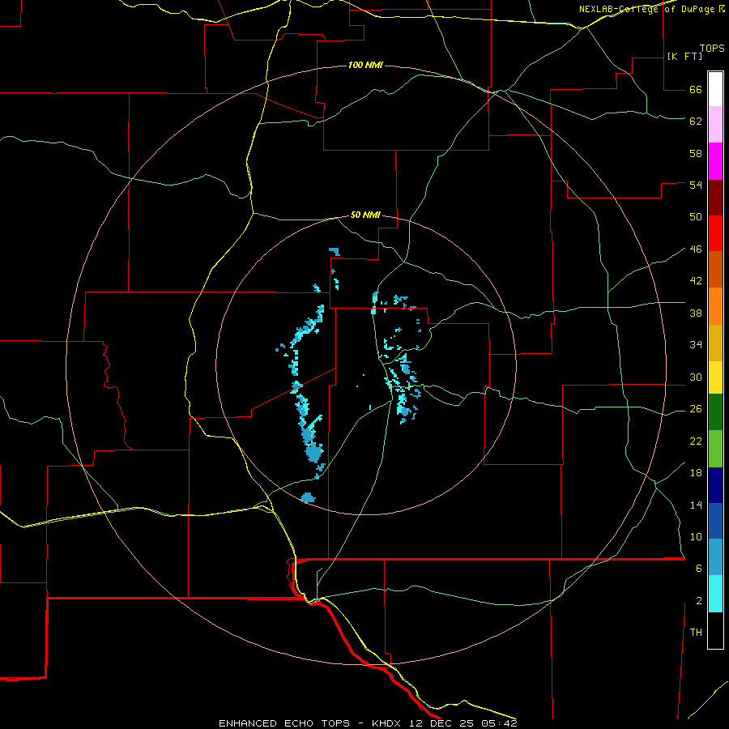The height and width of the screenshot is (729, 729).
Task: Click the 'TOPS' legend title
Action: (712, 49)
